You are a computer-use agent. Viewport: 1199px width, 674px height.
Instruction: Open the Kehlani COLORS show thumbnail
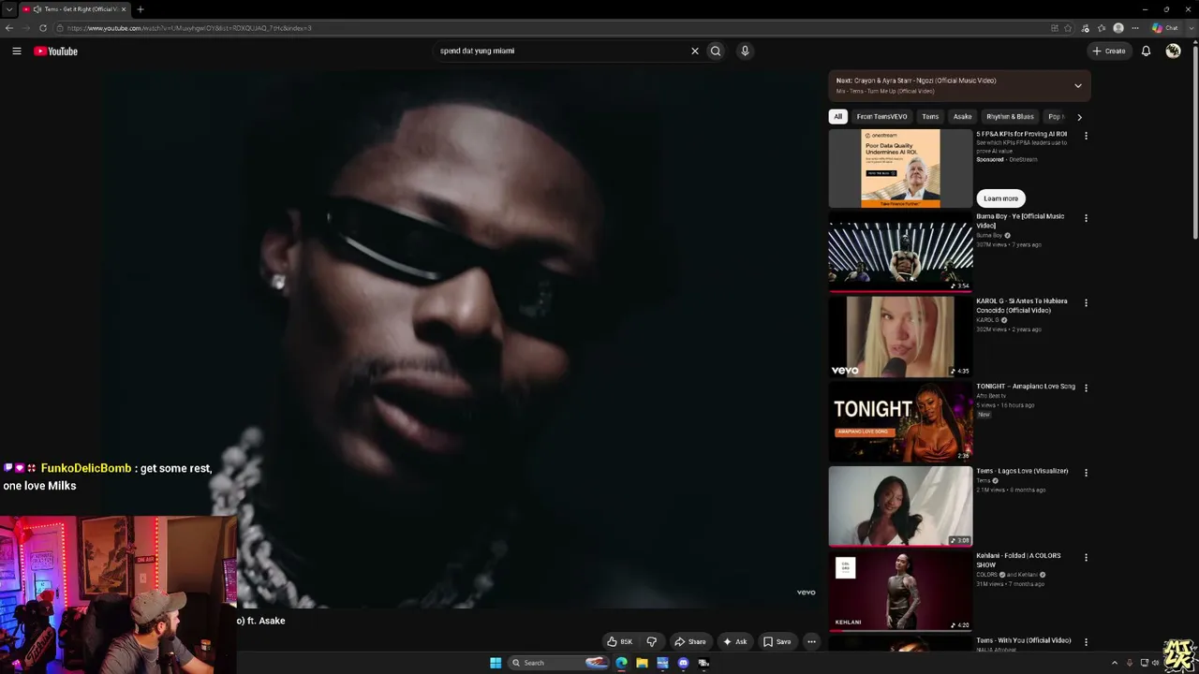[x=900, y=592]
